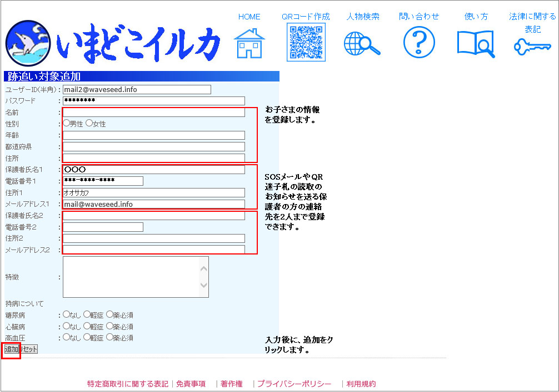The image size is (559, 392).
Task: Click the 都道府県 input field
Action: click(x=154, y=146)
